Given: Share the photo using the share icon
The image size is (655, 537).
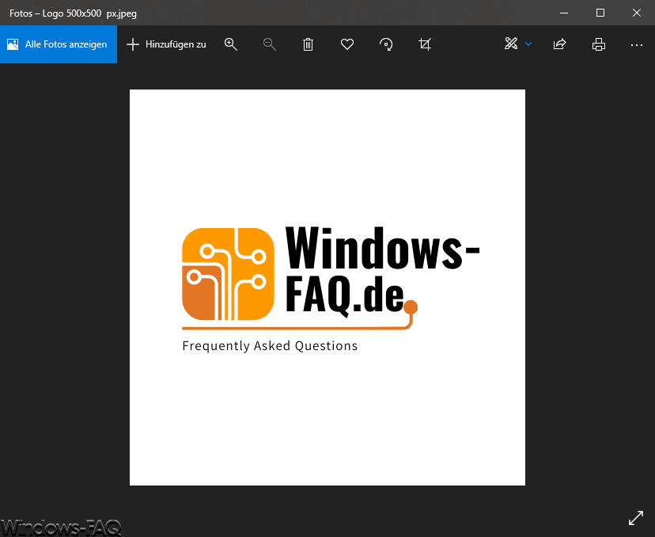Looking at the screenshot, I should [x=559, y=44].
